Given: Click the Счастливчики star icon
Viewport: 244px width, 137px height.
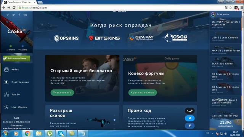Looking at the screenshot, I should click(6, 82).
